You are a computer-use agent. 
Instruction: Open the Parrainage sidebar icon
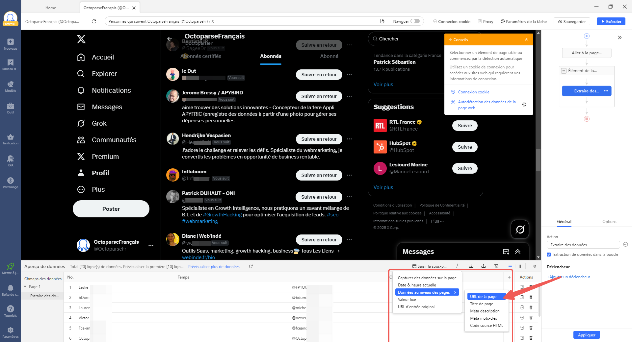point(10,182)
